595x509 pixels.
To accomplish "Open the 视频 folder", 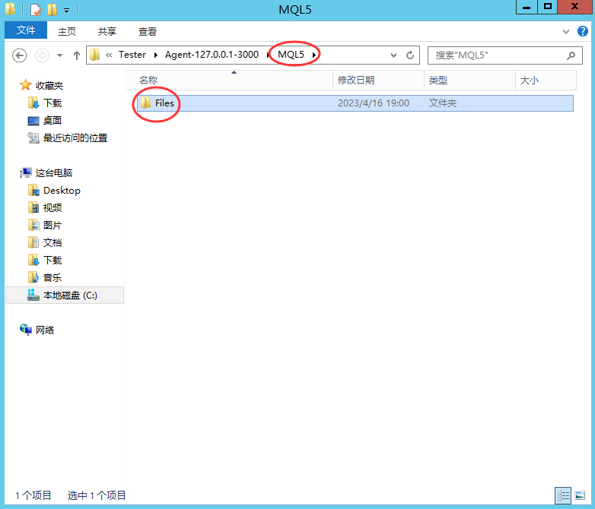I will (52, 207).
